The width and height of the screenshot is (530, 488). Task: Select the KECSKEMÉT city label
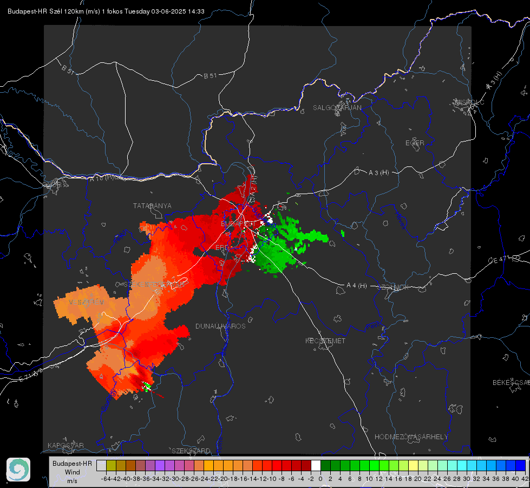click(325, 341)
